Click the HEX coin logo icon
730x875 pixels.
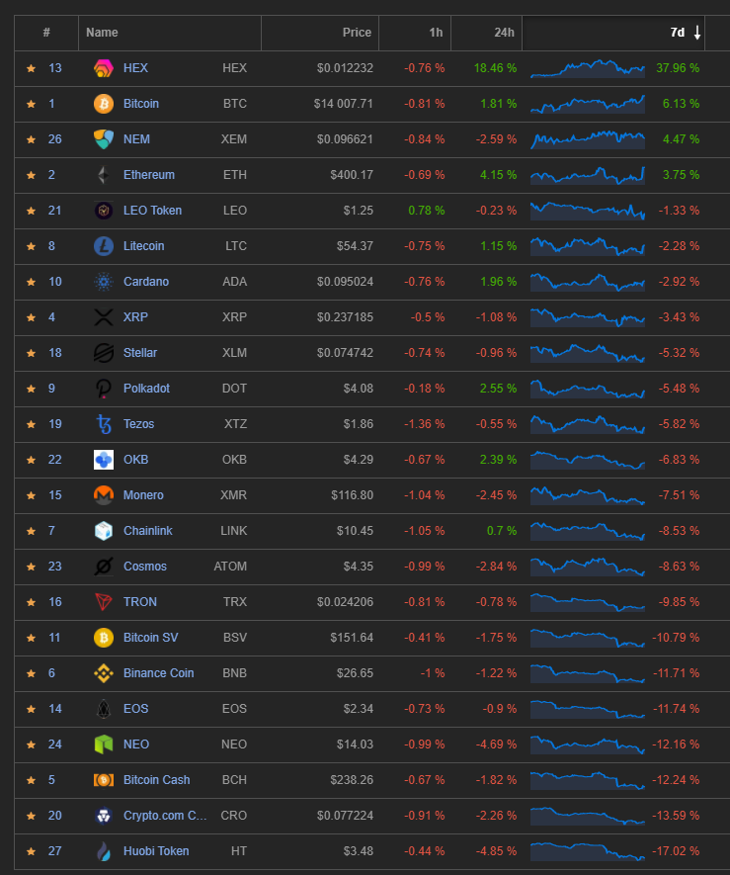pos(104,68)
